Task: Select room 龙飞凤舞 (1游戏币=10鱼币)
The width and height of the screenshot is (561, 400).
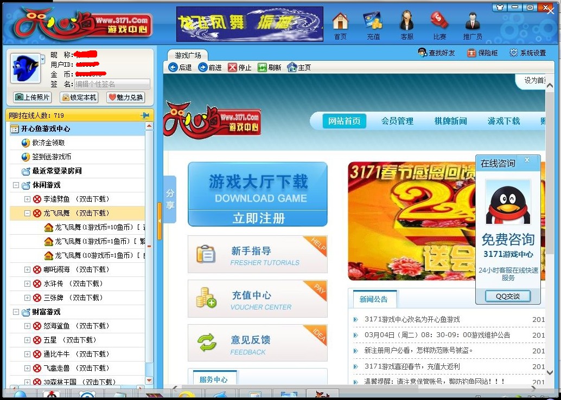Action: (94, 227)
